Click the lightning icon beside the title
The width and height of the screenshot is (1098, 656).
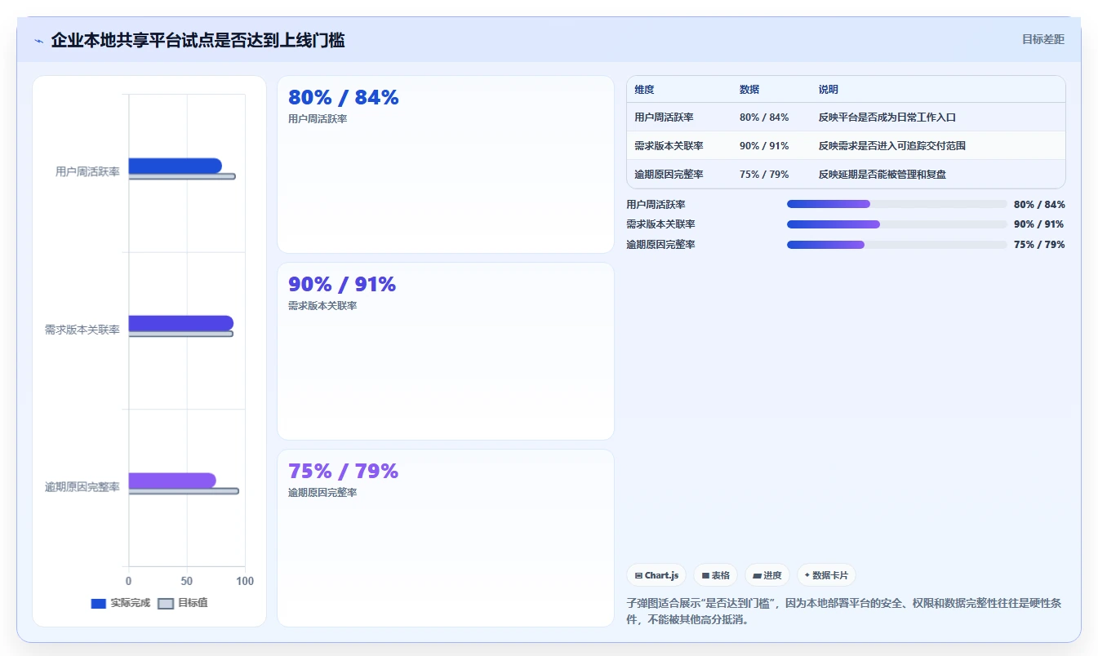point(38,41)
